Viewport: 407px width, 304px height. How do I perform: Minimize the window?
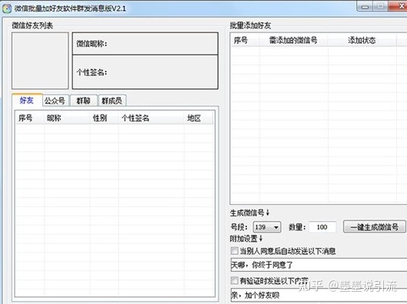tap(365, 7)
